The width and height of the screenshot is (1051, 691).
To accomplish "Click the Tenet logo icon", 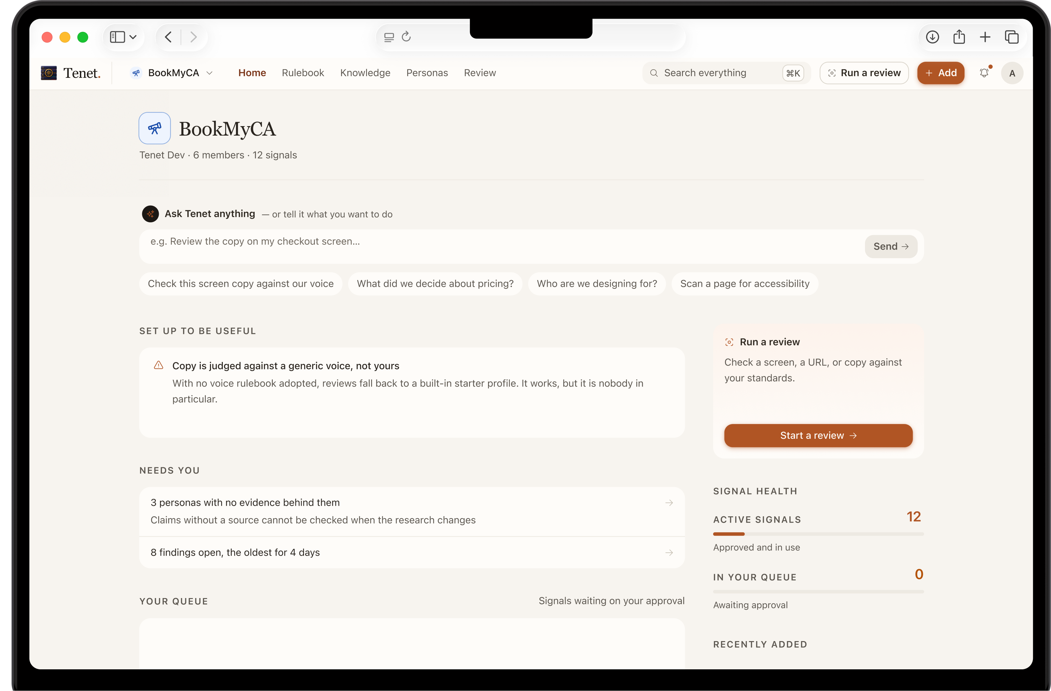I will [x=49, y=73].
